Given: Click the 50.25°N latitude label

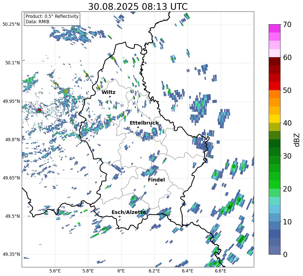Looking at the screenshot, I should [11, 24].
